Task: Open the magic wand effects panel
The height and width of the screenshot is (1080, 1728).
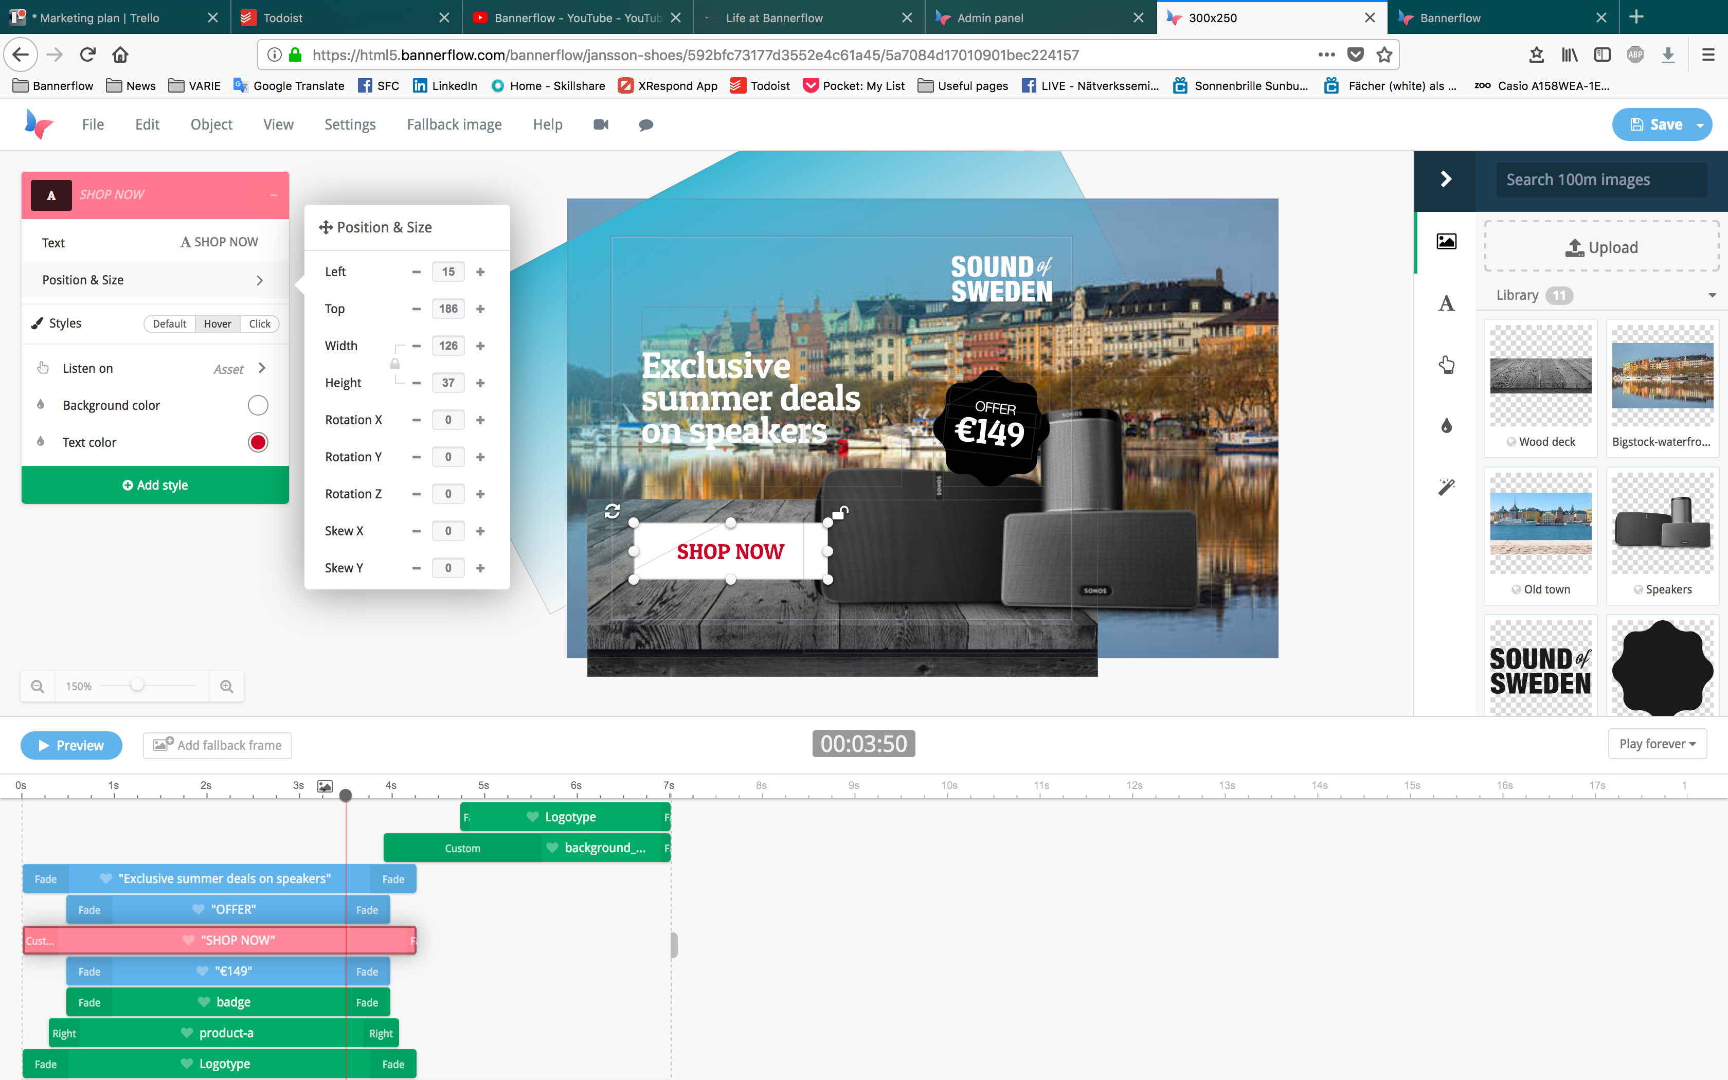Action: click(1446, 487)
